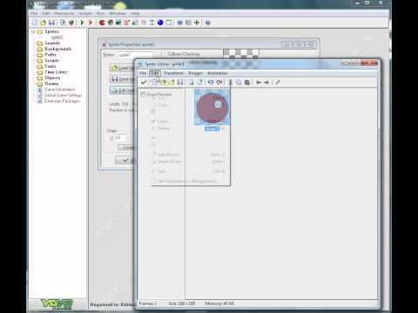
Task: Open the main window Run menu
Action: click(100, 13)
